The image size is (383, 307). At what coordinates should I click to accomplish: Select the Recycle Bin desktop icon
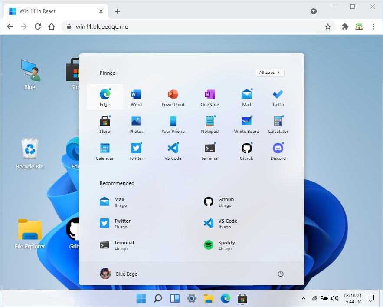click(x=29, y=154)
